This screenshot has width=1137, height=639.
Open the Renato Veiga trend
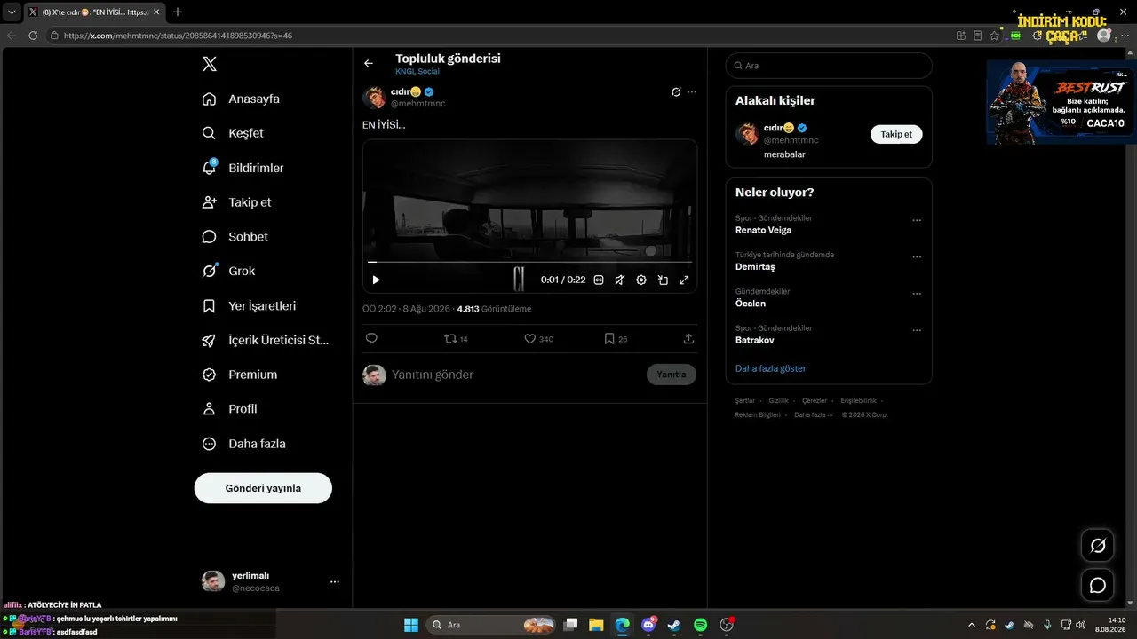(x=763, y=230)
